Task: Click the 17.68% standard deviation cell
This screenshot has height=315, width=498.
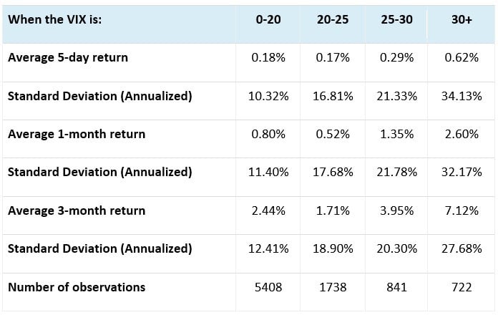Action: (333, 173)
